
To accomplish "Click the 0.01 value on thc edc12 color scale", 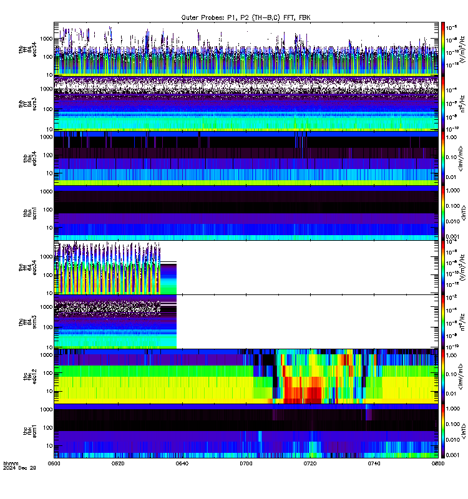I will (x=451, y=394).
